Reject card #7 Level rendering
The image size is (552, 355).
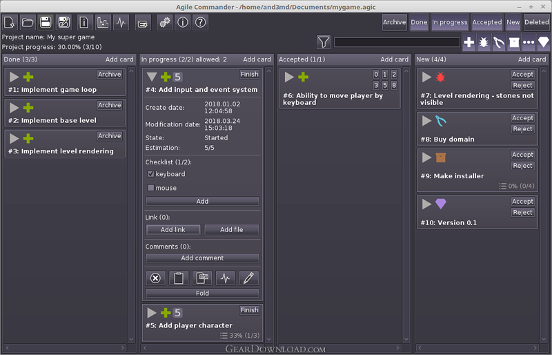point(523,86)
